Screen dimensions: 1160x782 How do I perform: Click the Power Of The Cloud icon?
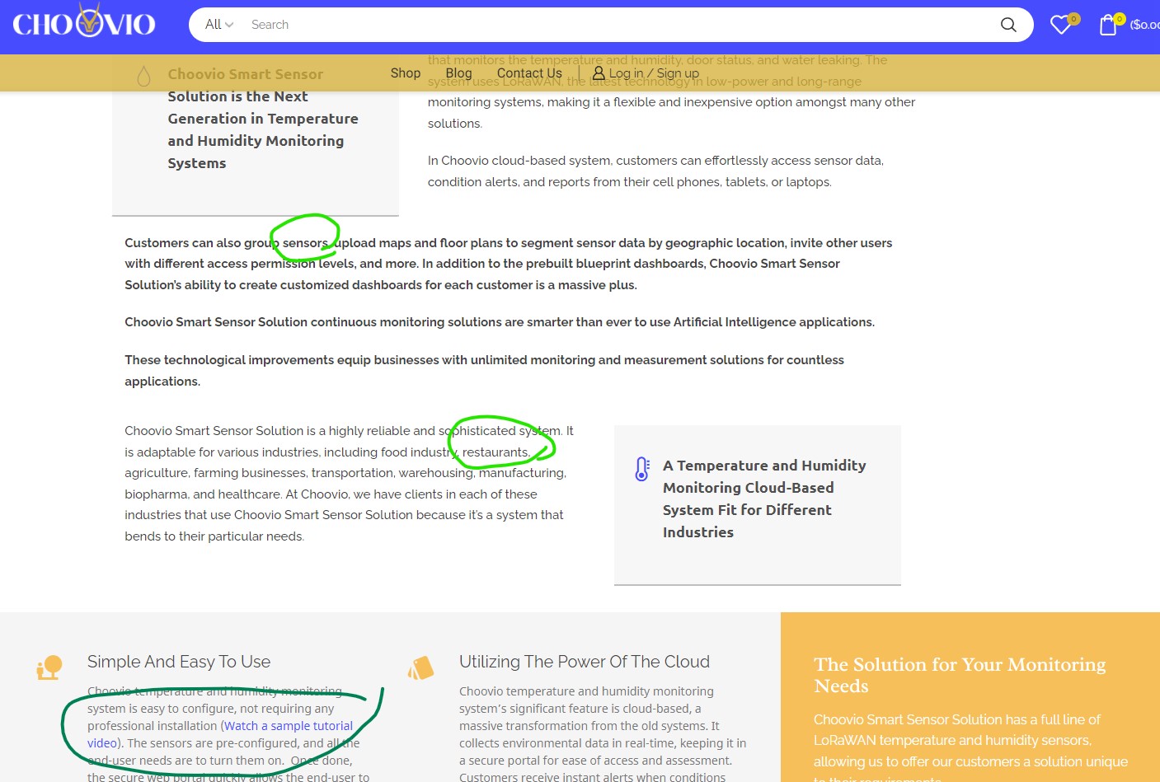tap(420, 667)
